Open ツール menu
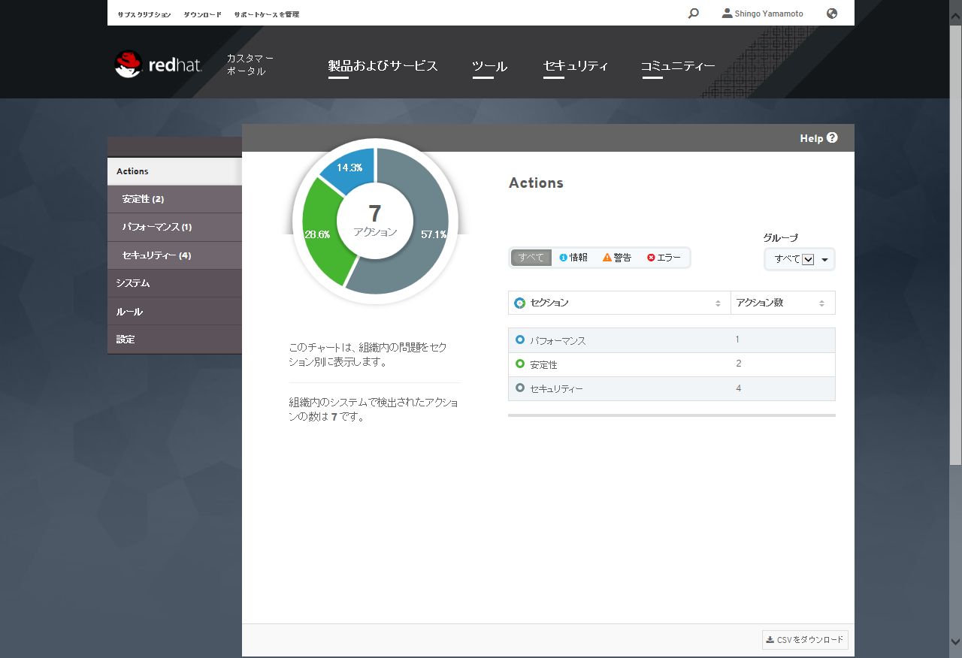 pyautogui.click(x=490, y=66)
